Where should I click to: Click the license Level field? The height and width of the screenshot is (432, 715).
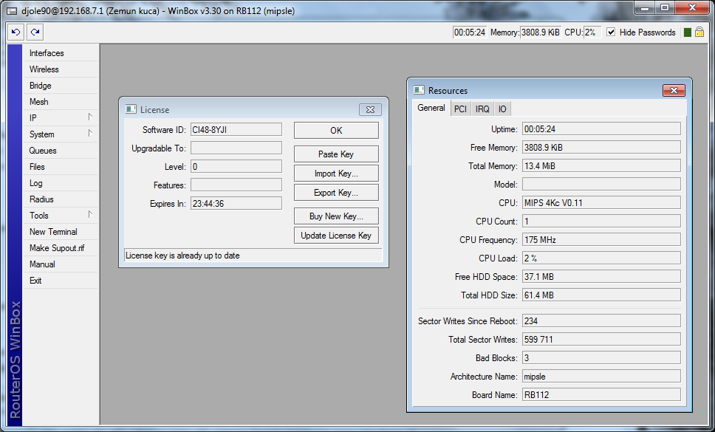236,166
